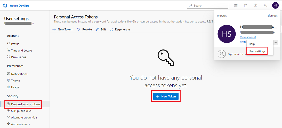Click Sign out in account panel

272,16
